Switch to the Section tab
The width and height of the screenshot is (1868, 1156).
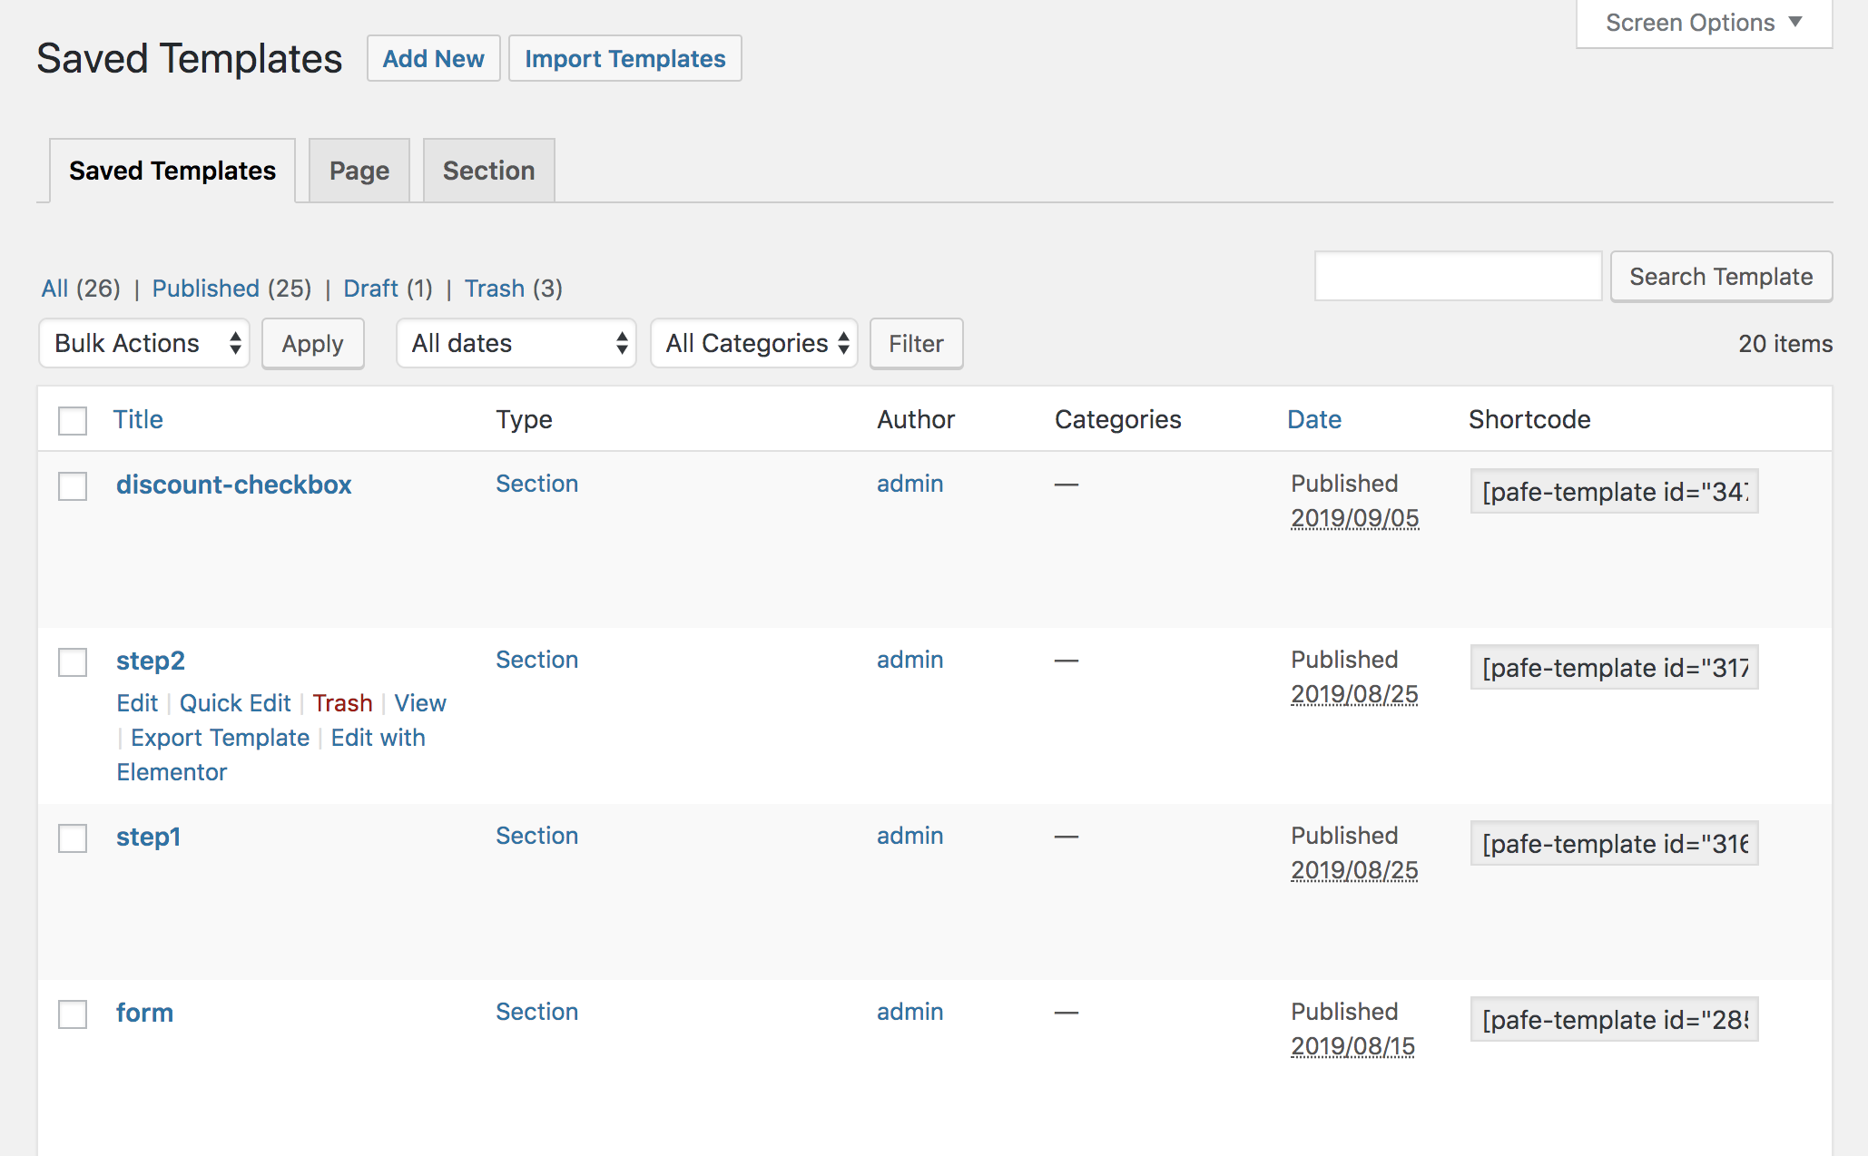pos(488,171)
